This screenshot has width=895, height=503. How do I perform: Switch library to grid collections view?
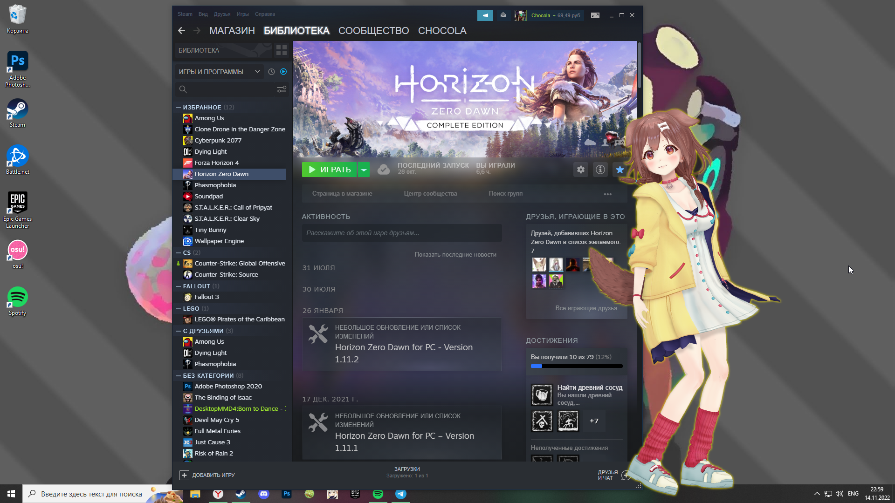281,50
